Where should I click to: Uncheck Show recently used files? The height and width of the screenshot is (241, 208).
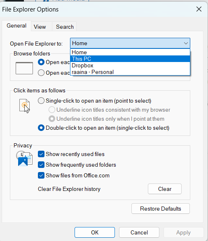click(x=41, y=154)
